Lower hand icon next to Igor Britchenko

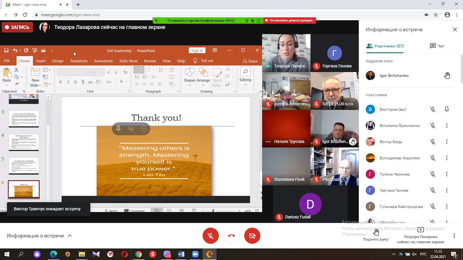pos(447,76)
